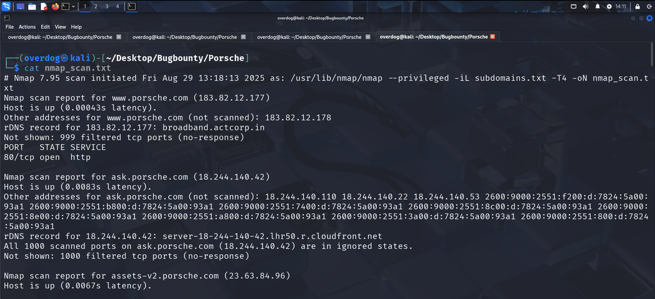This screenshot has width=655, height=299.
Task: Open the file manager panel launcher
Action: 32,6
